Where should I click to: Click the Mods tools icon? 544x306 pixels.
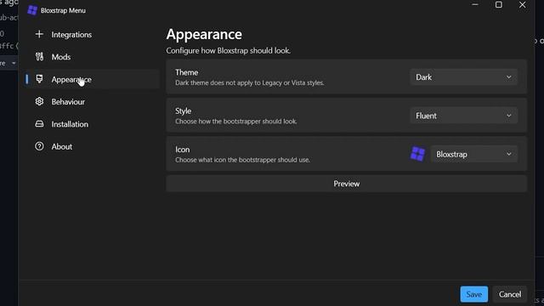pos(40,57)
